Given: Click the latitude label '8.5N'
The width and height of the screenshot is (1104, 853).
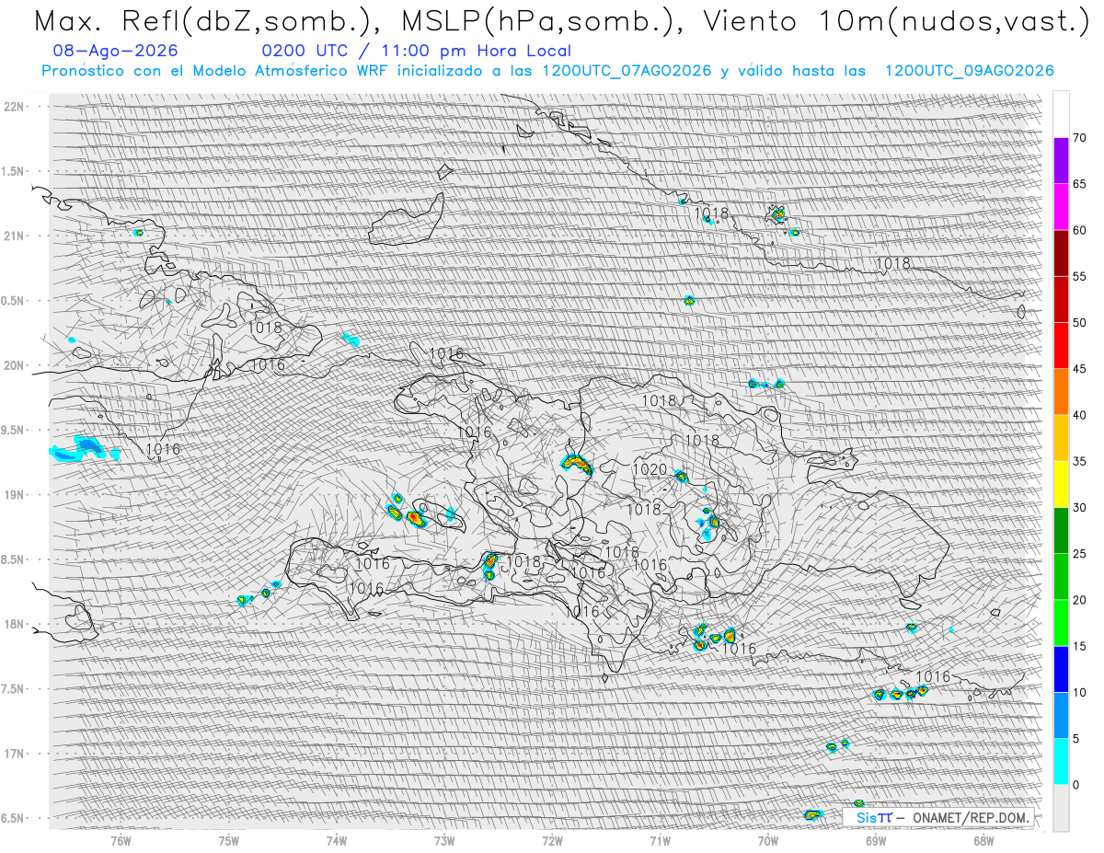Looking at the screenshot, I should [x=13, y=559].
